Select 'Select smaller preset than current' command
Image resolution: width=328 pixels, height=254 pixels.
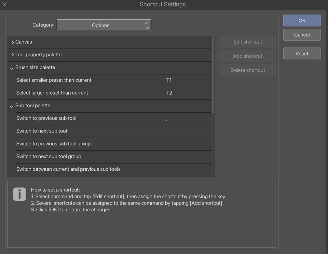pos(54,80)
